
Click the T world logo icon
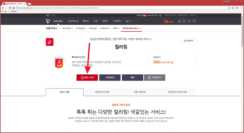[x=48, y=21]
